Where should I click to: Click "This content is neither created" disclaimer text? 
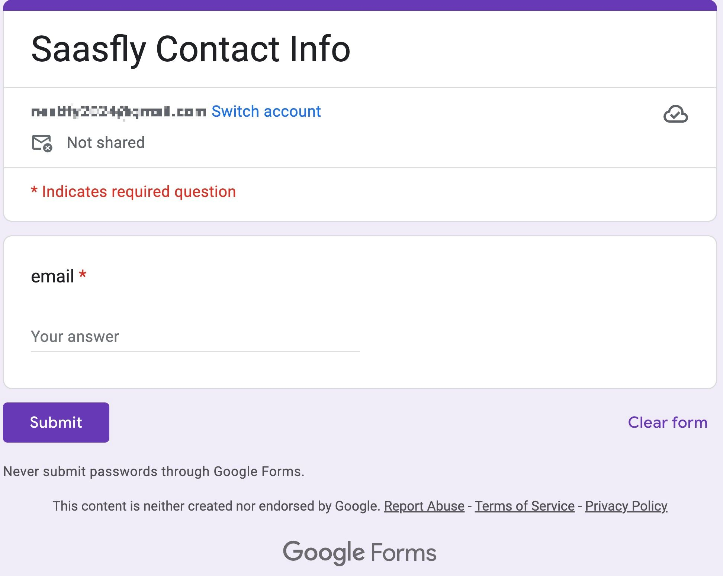click(x=216, y=506)
